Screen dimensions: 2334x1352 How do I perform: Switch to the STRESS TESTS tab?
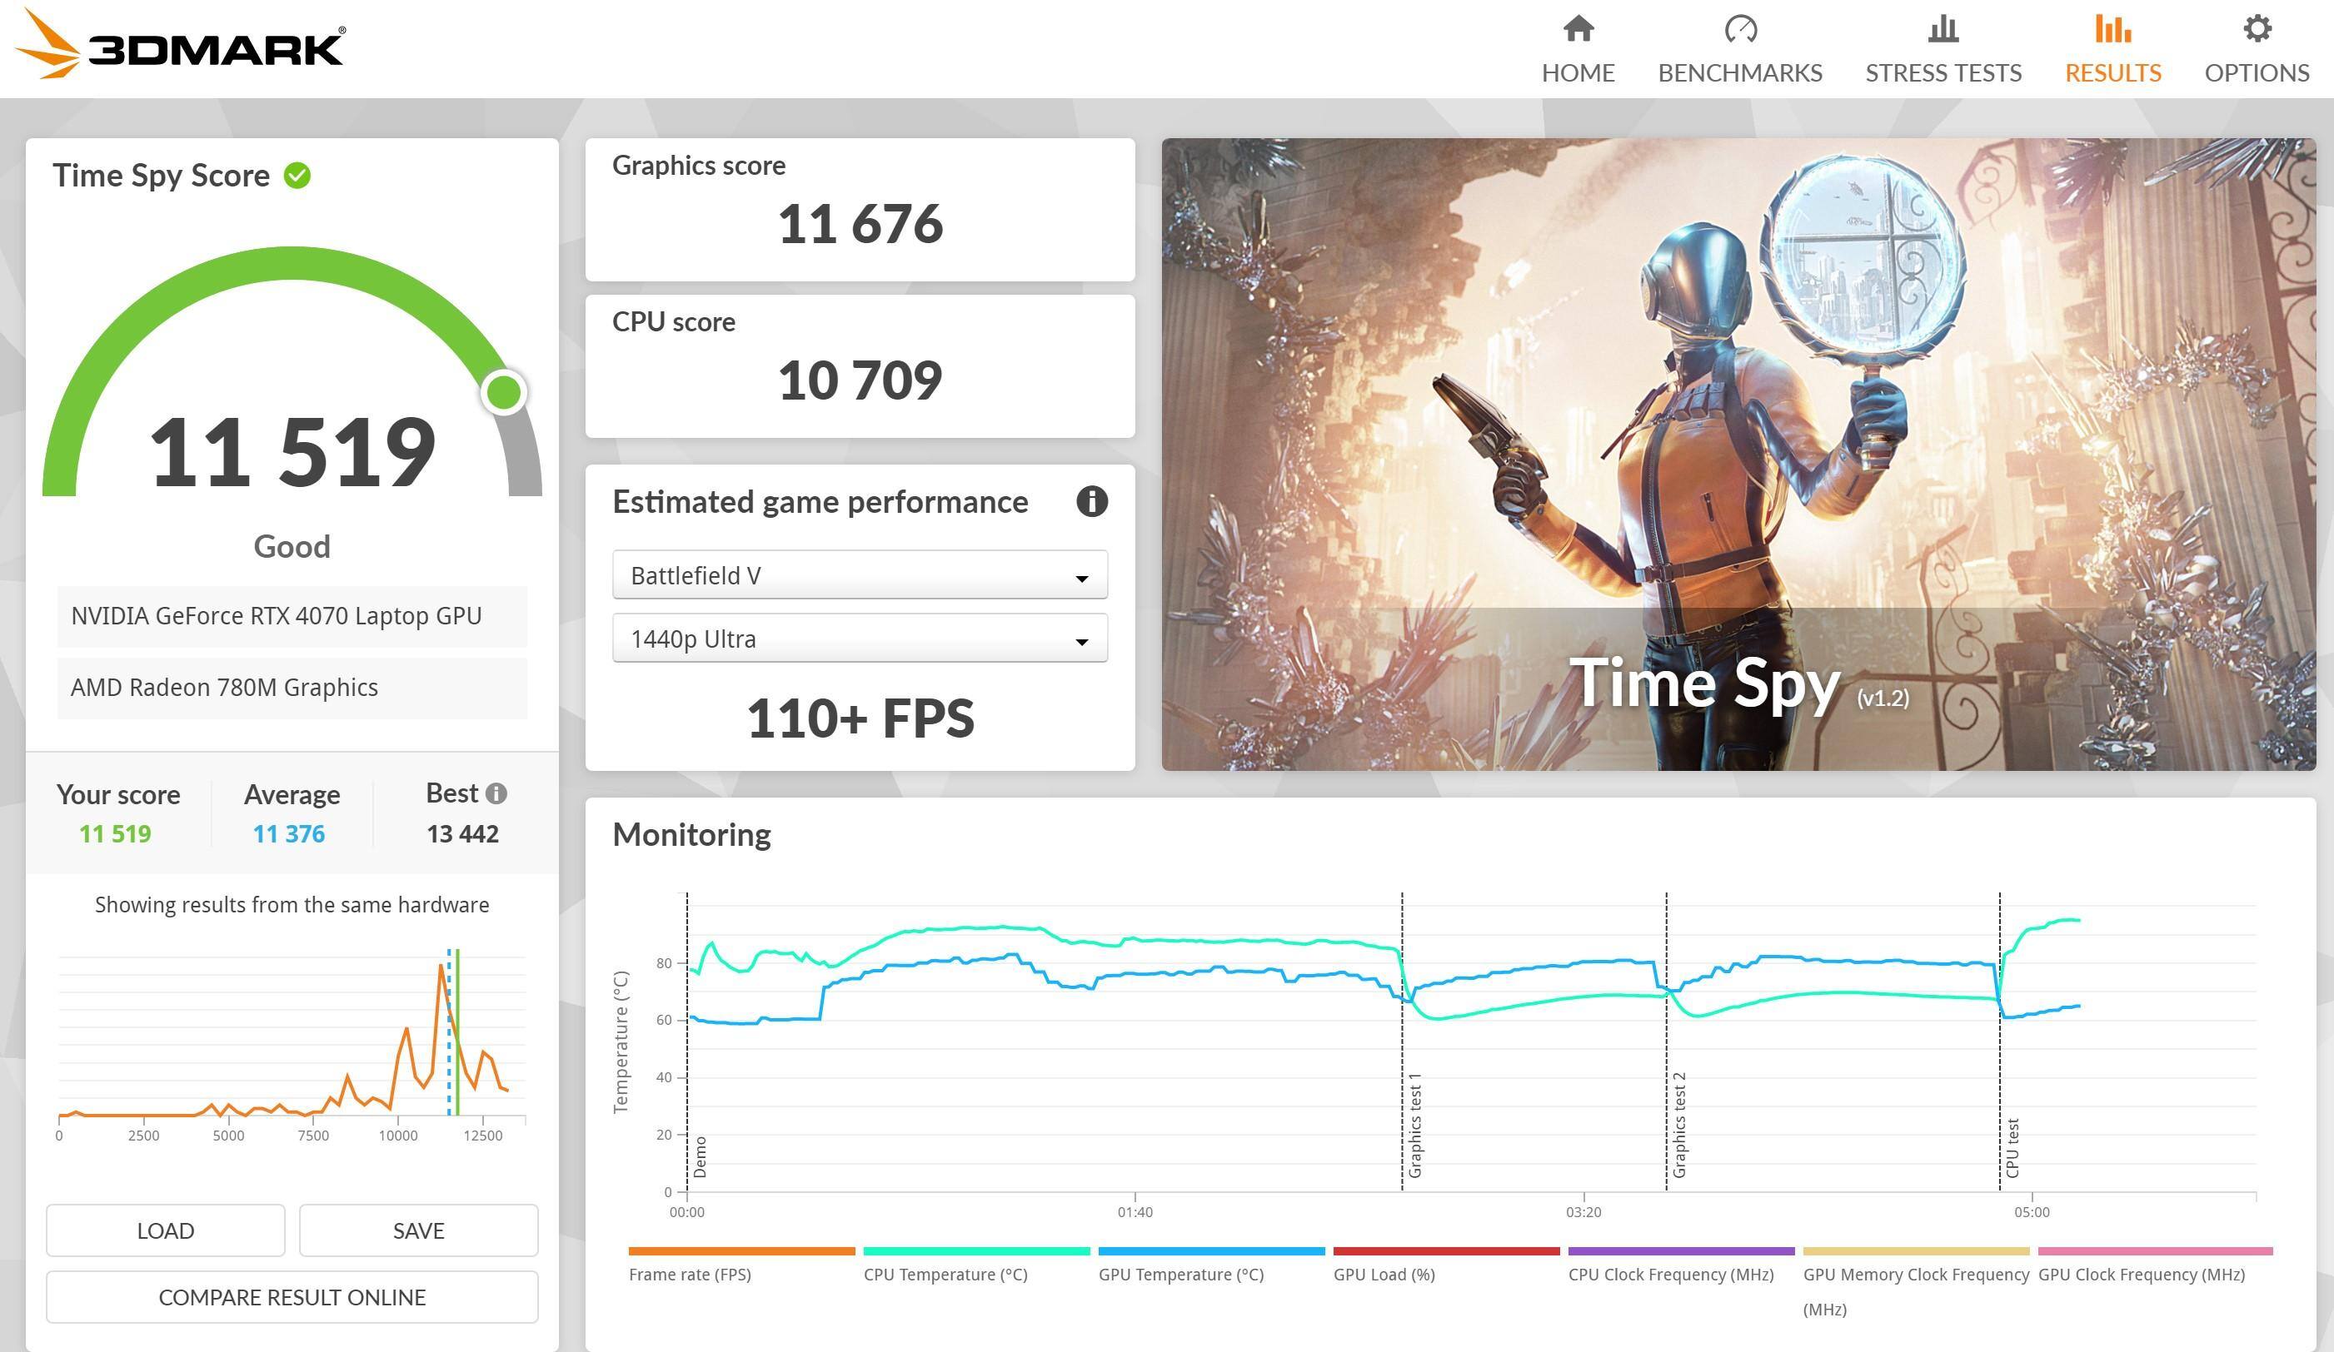click(1943, 72)
